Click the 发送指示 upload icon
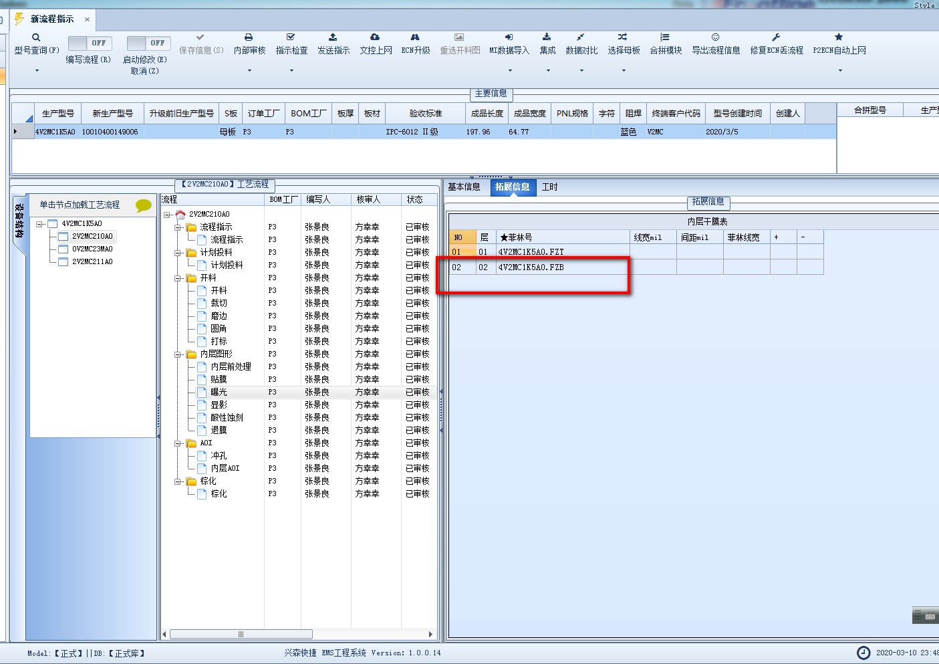This screenshot has height=664, width=939. pyautogui.click(x=333, y=37)
